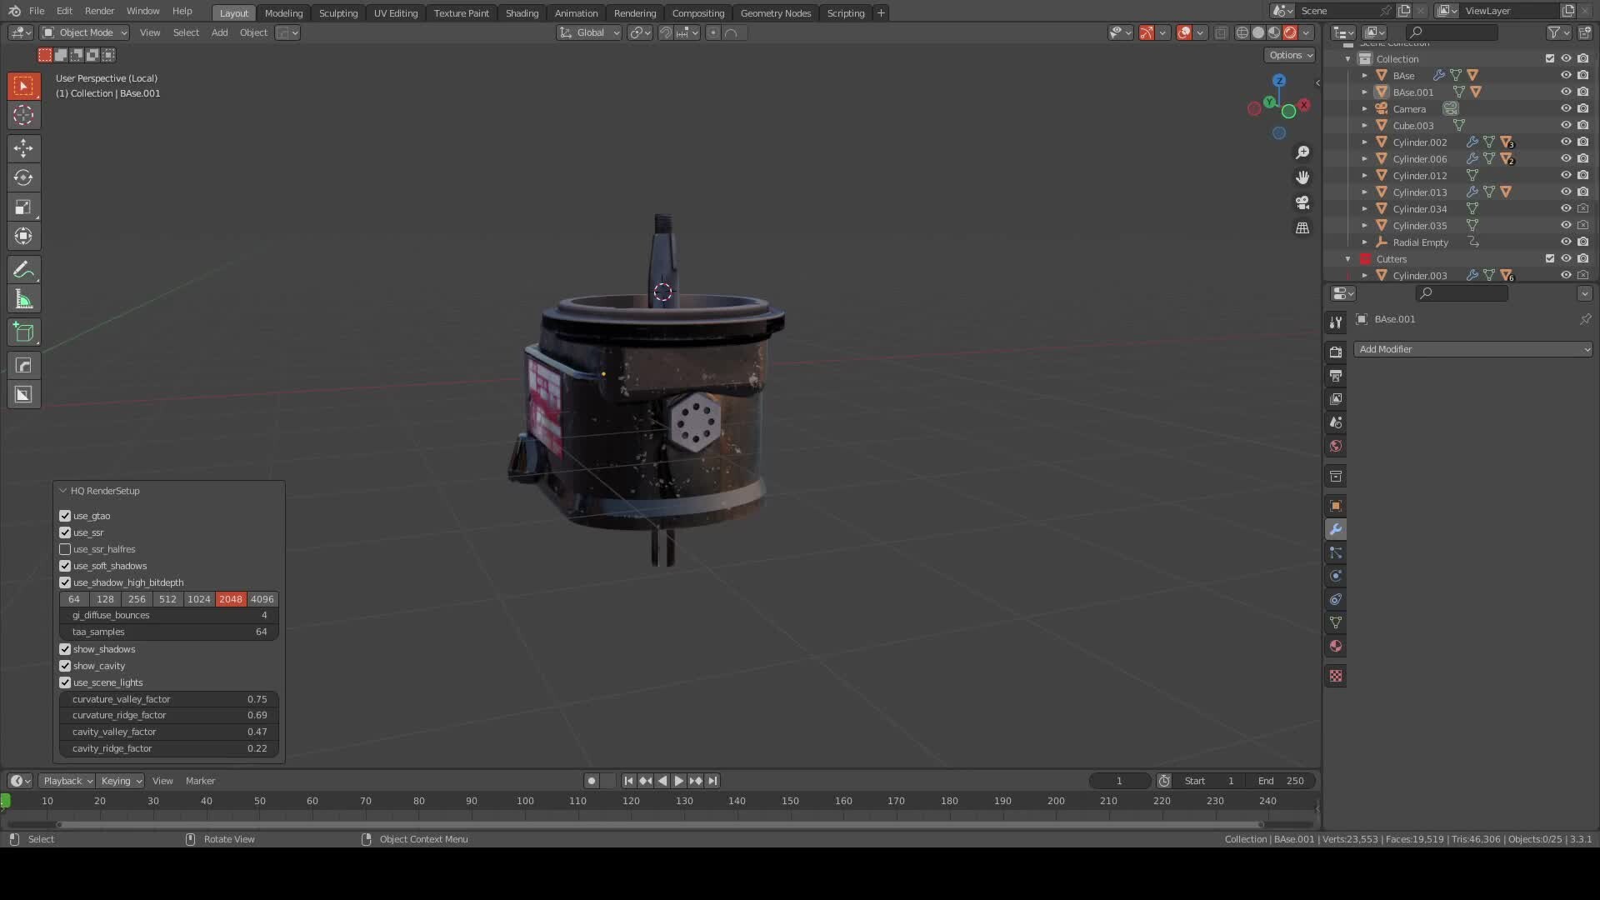Open the Add Modifier dropdown
The width and height of the screenshot is (1600, 900).
point(1473,349)
